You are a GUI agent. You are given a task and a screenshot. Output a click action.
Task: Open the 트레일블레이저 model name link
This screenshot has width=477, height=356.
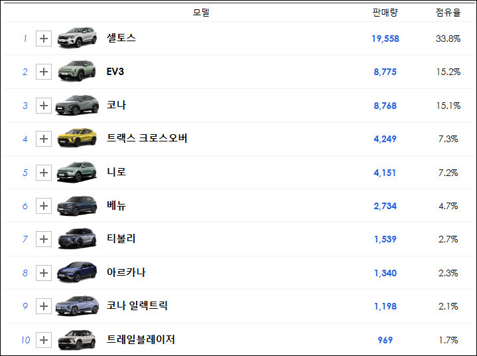click(141, 339)
